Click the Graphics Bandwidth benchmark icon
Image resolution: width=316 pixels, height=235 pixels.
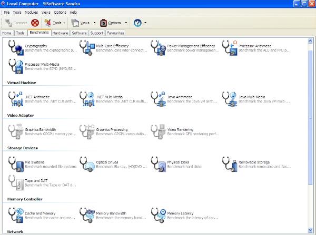click(x=16, y=131)
